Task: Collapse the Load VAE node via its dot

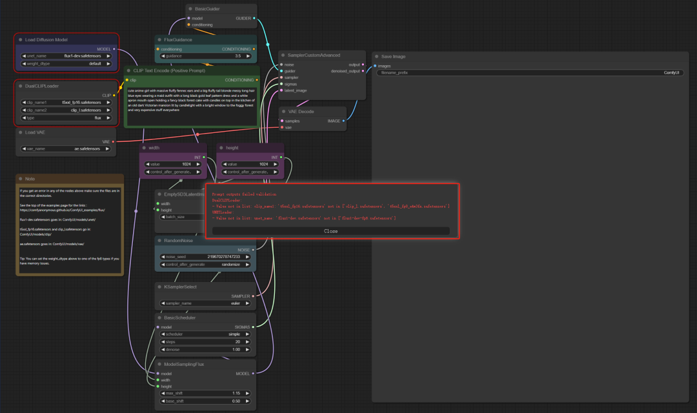Action: [21, 132]
